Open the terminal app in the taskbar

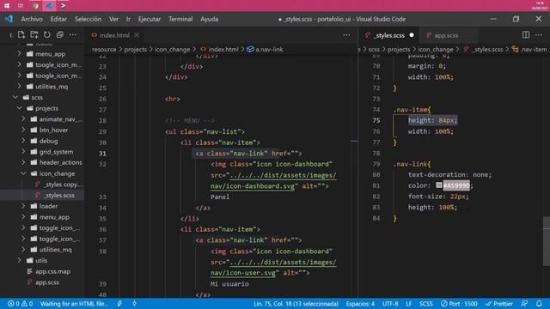63,6
